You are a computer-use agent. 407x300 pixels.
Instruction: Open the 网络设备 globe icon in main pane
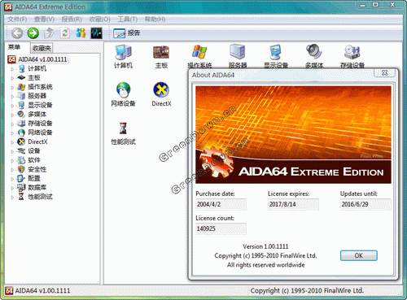(x=123, y=94)
